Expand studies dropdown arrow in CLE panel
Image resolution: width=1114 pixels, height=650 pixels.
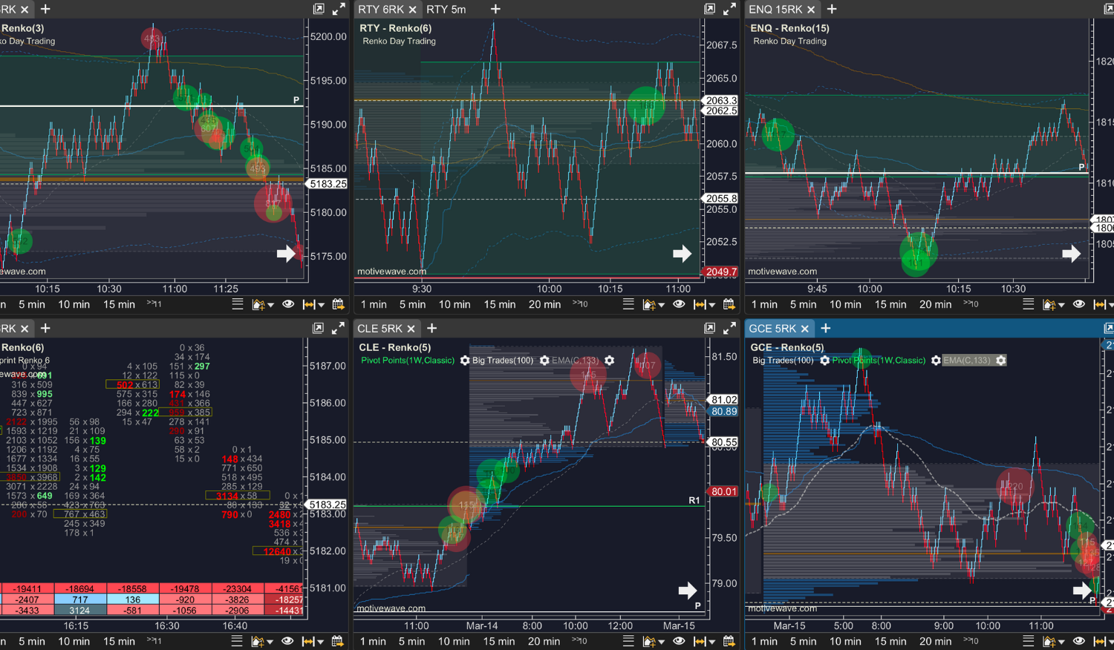(x=661, y=642)
